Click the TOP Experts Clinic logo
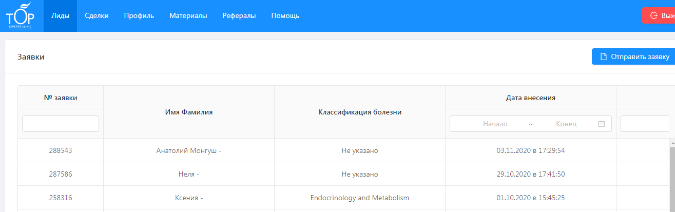The width and height of the screenshot is (675, 212). pos(20,16)
